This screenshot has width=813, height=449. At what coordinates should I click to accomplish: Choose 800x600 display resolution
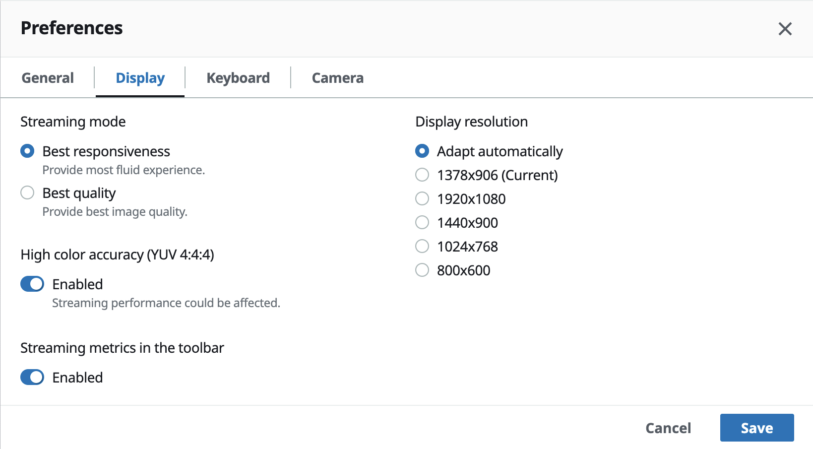pos(422,270)
